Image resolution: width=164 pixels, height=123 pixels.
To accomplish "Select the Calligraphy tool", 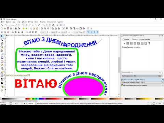I will (x=2, y=79).
